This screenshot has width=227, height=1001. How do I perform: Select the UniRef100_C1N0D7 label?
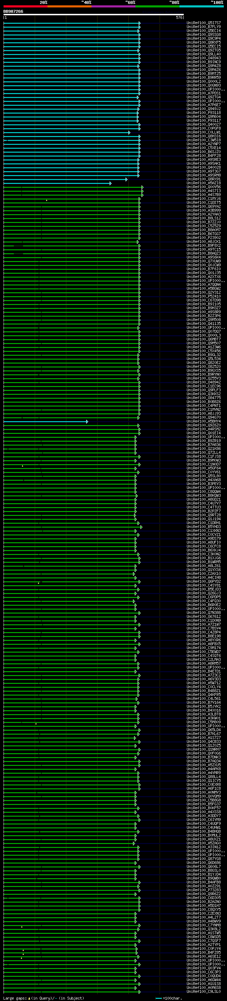click(x=204, y=464)
